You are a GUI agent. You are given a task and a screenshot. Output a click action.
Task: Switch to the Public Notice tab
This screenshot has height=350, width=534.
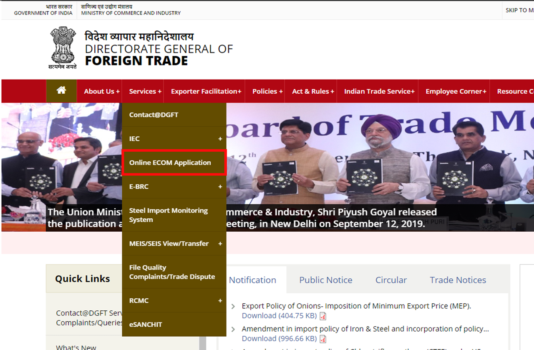(326, 280)
